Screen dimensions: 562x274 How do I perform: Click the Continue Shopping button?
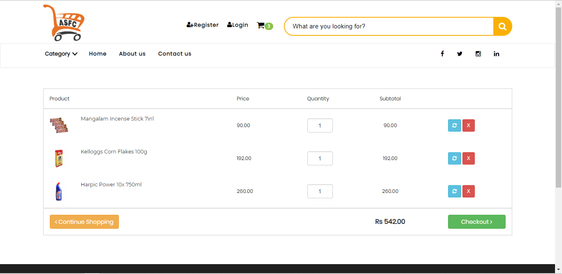tap(84, 222)
